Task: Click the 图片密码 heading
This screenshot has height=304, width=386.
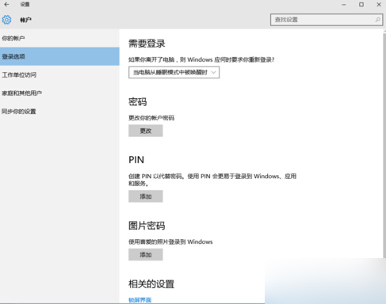Action: click(x=147, y=226)
